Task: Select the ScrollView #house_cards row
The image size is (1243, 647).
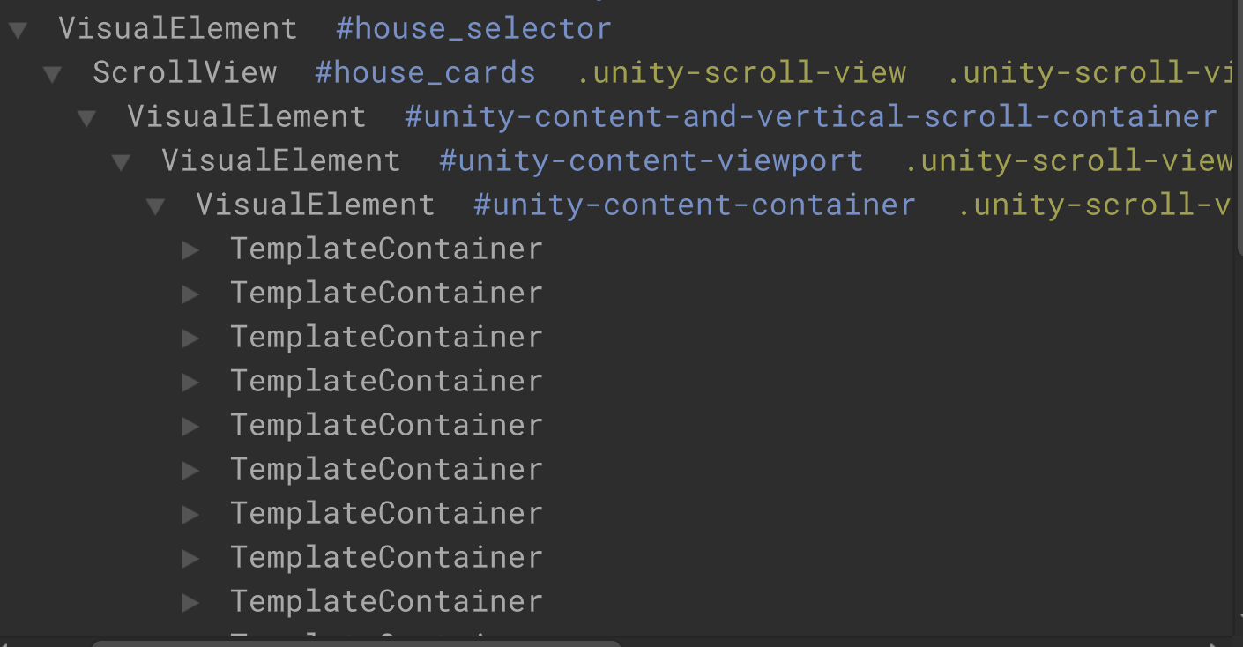Action: 184,72
